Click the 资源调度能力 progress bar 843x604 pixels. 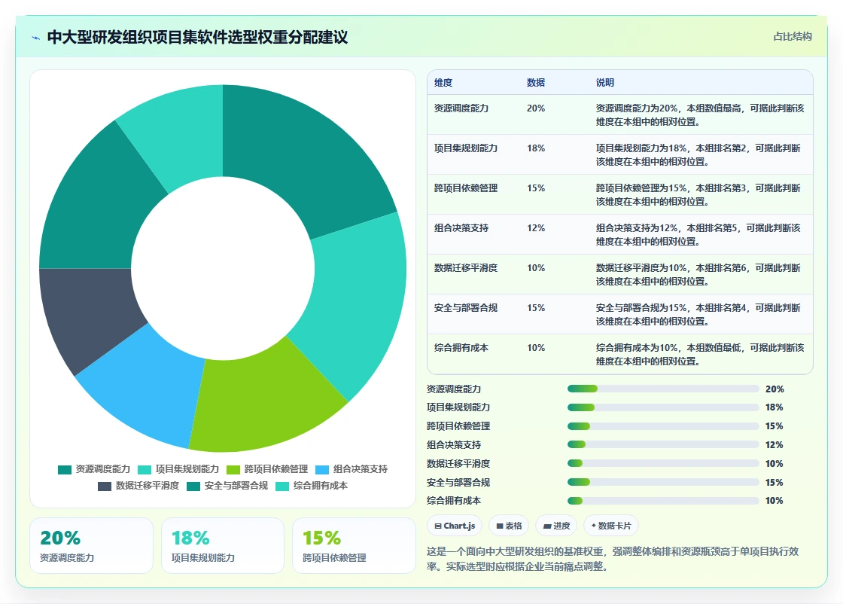[x=663, y=389]
